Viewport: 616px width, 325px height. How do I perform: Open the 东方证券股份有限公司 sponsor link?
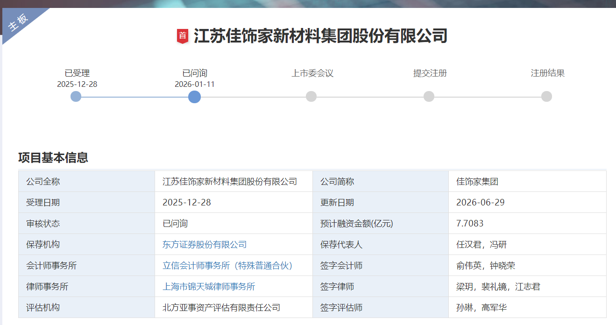(205, 245)
